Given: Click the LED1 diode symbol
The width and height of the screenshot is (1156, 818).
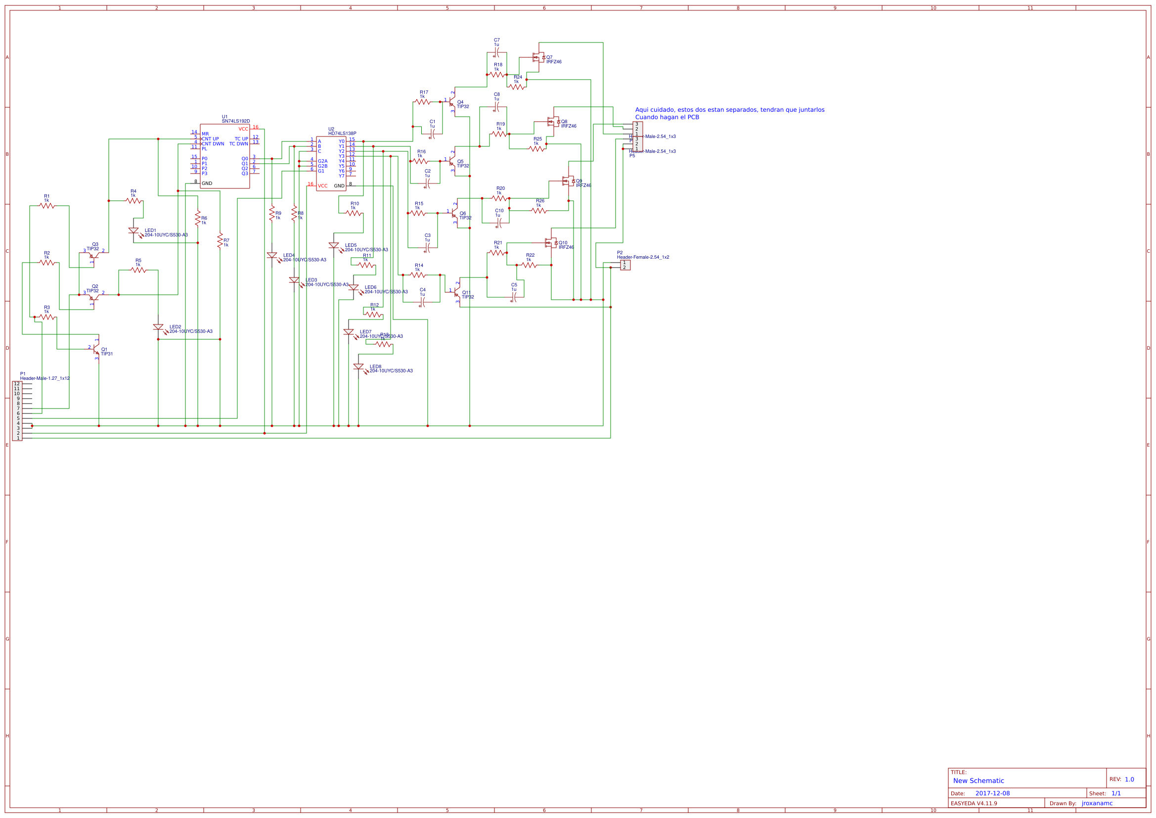Looking at the screenshot, I should point(134,230).
